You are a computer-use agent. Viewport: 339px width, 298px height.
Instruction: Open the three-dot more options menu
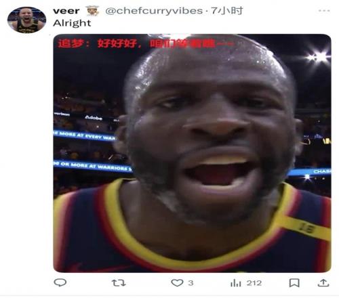(x=324, y=11)
